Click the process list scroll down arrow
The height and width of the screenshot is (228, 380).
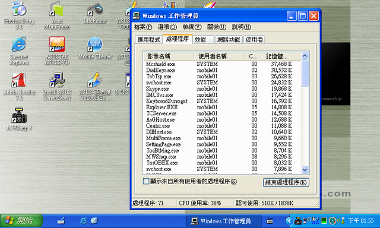(x=305, y=170)
